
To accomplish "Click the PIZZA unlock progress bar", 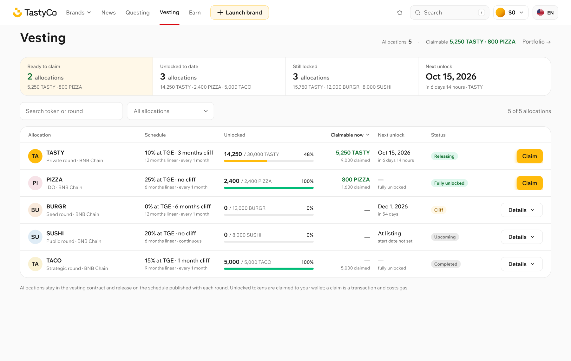I will pos(269,188).
